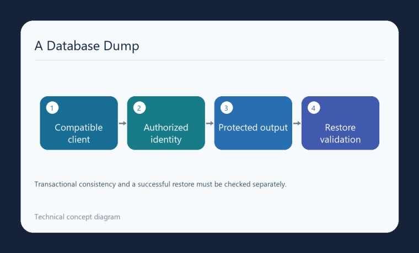The image size is (419, 253).
Task: Click the 'A Database Dump' title
Action: pos(87,46)
